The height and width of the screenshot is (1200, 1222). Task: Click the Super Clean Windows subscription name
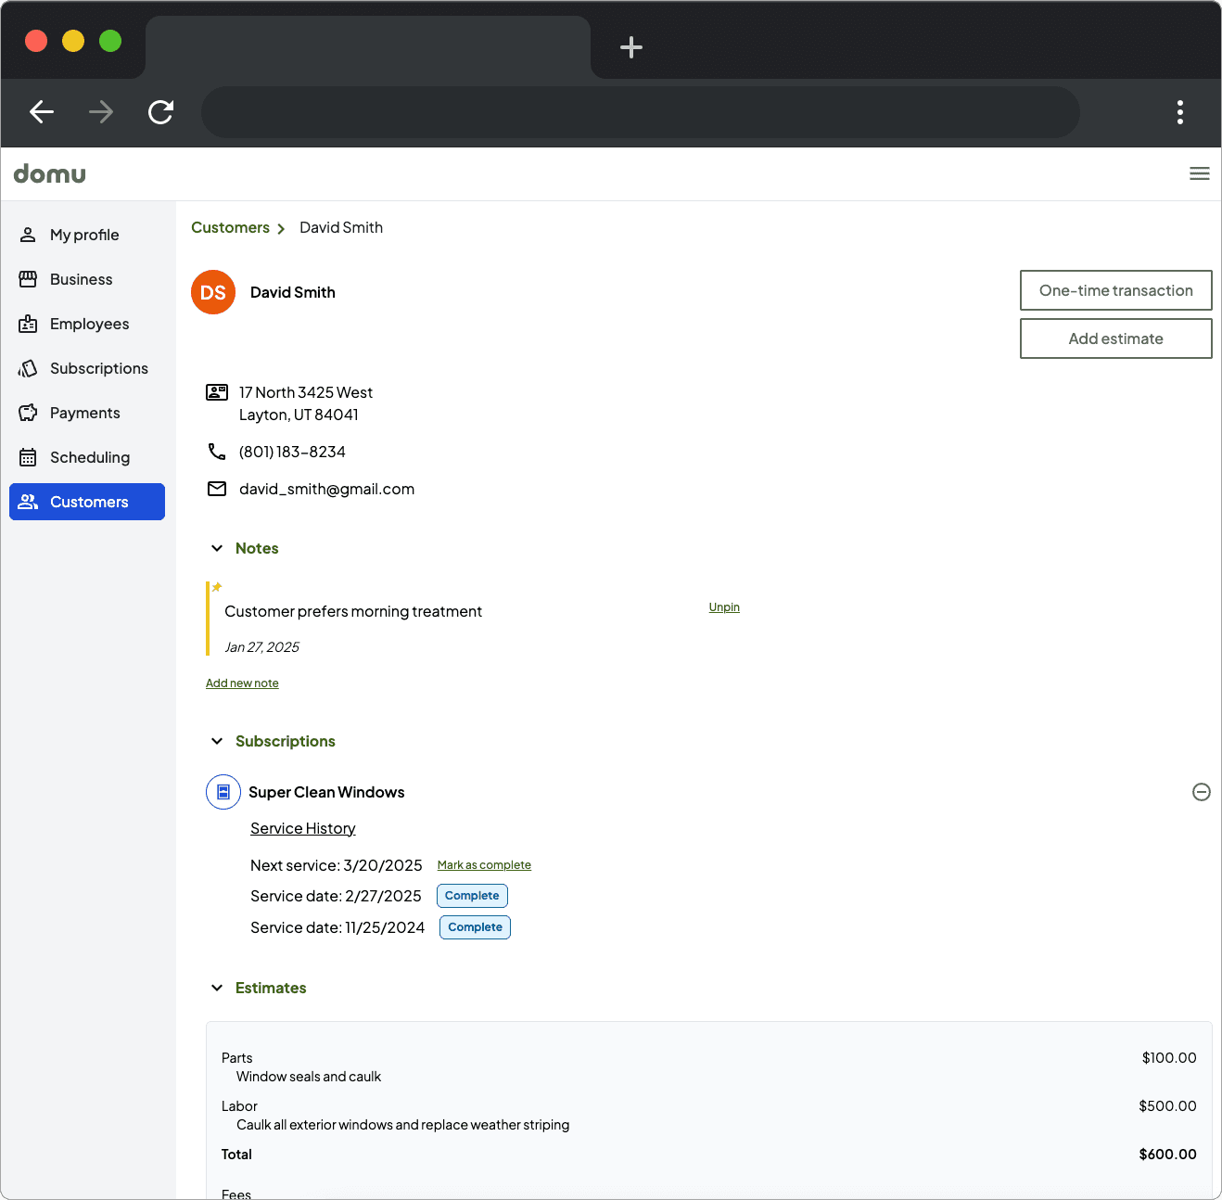pyautogui.click(x=326, y=792)
